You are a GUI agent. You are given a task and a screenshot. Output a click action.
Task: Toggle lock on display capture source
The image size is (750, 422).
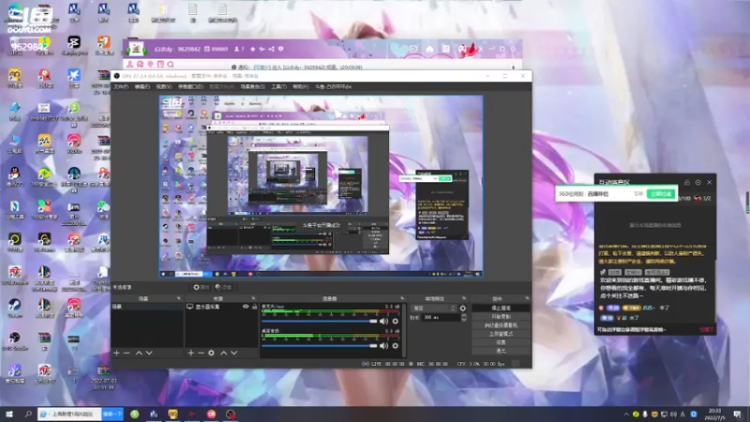(254, 307)
